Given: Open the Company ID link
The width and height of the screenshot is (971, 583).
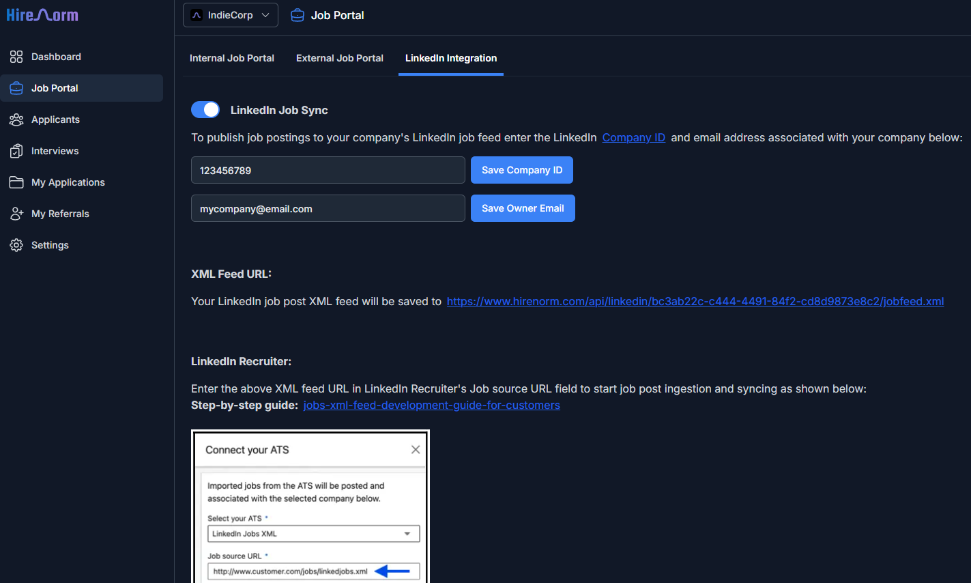Looking at the screenshot, I should (634, 137).
